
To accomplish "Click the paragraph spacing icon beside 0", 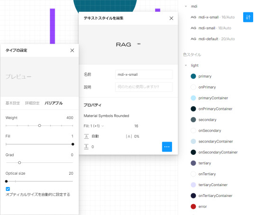I will (86, 147).
